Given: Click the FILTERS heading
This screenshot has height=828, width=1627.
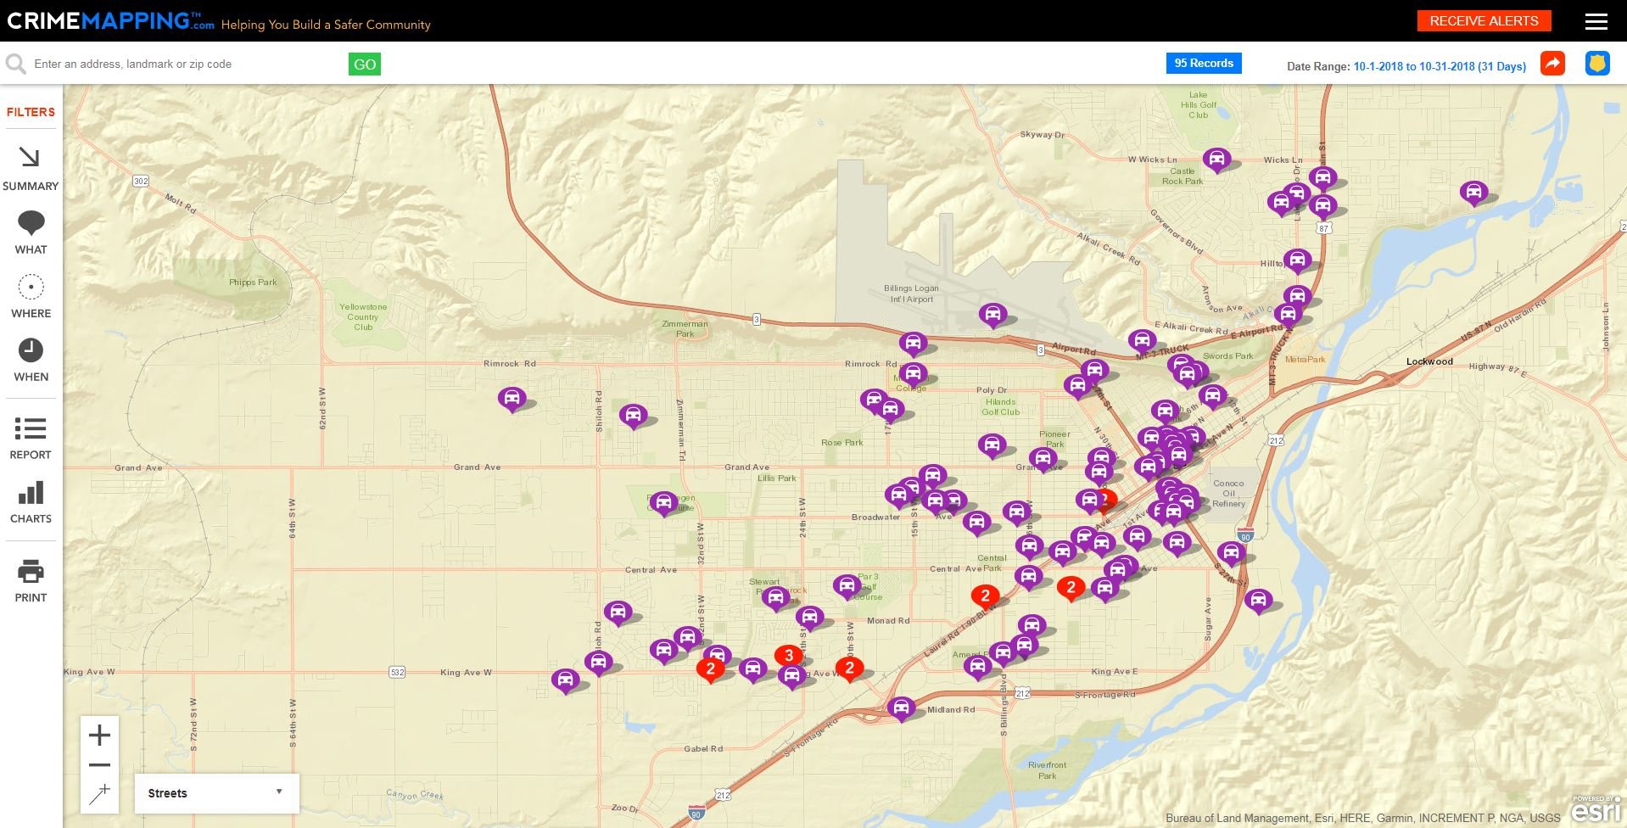Looking at the screenshot, I should pyautogui.click(x=31, y=112).
